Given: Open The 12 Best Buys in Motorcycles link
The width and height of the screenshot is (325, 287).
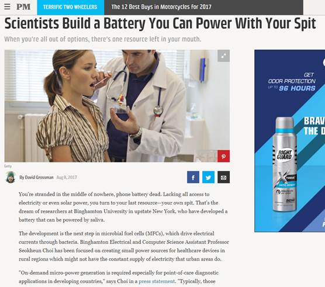Looking at the screenshot, I should (161, 7).
